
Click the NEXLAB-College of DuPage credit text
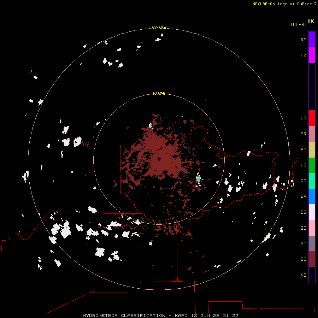click(x=282, y=4)
